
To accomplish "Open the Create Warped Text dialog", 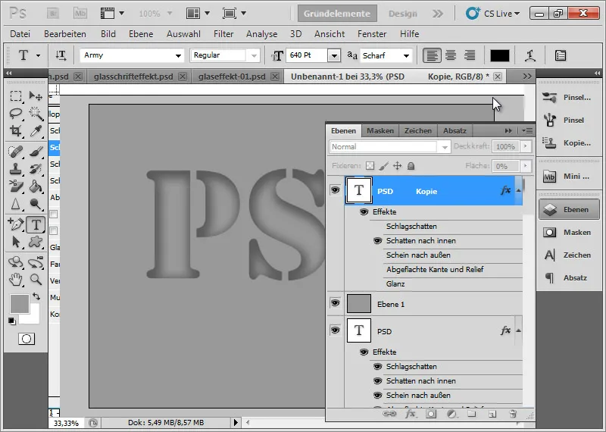I will 529,55.
